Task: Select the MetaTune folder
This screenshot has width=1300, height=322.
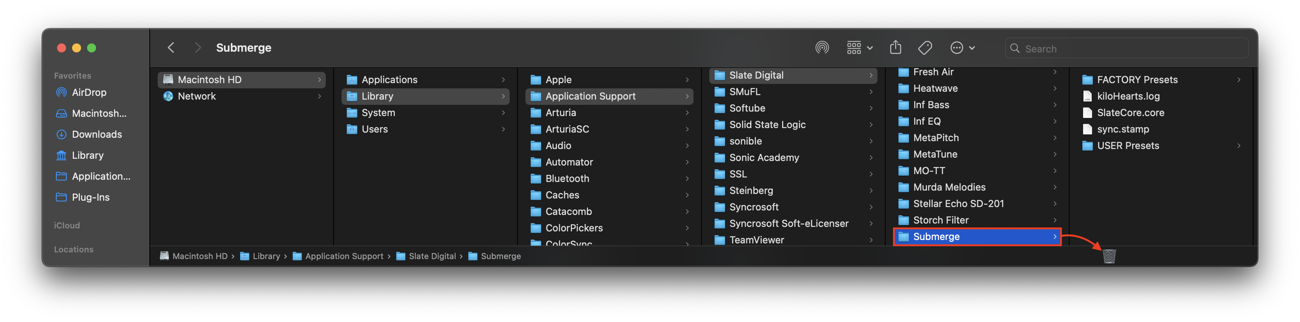Action: [977, 155]
